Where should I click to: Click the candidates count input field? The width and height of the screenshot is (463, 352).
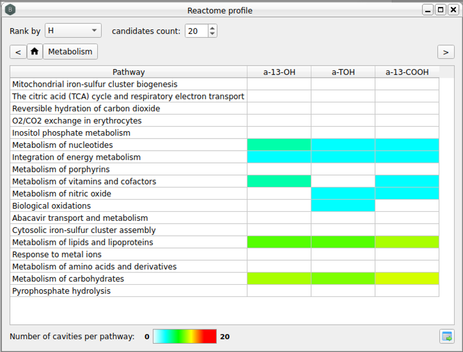coord(197,31)
